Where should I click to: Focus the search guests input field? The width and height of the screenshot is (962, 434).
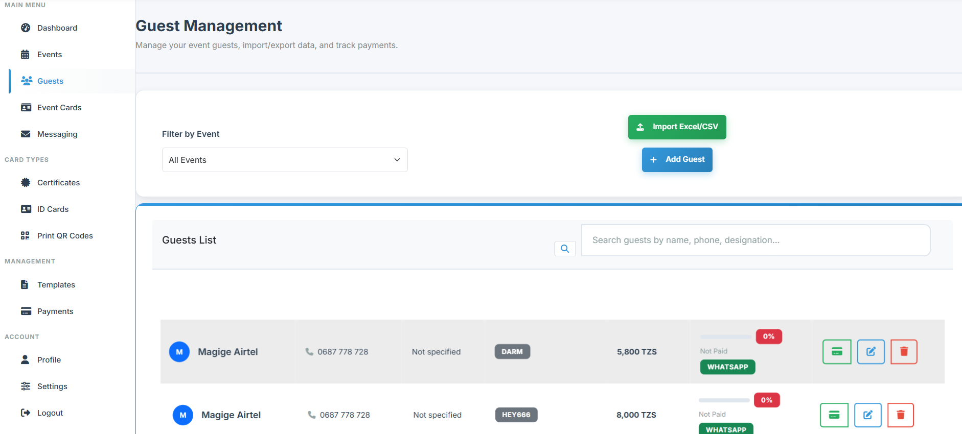pyautogui.click(x=755, y=240)
